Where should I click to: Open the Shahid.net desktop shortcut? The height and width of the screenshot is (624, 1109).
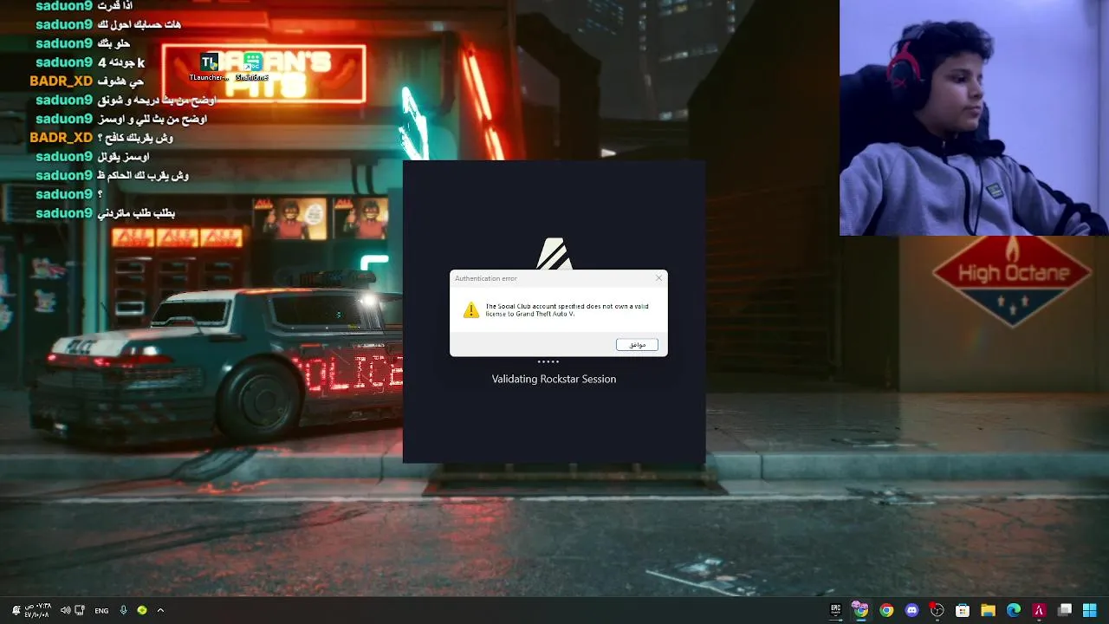click(x=252, y=67)
